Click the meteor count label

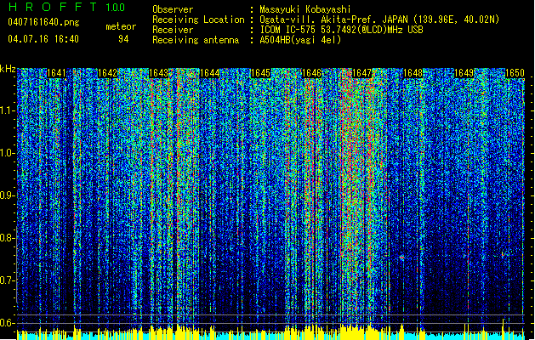point(121,26)
